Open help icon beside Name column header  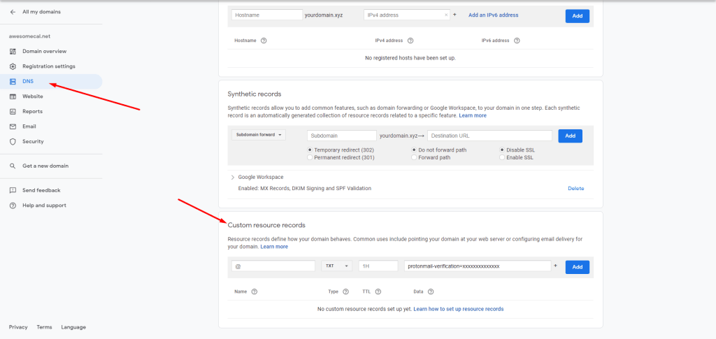point(255,291)
